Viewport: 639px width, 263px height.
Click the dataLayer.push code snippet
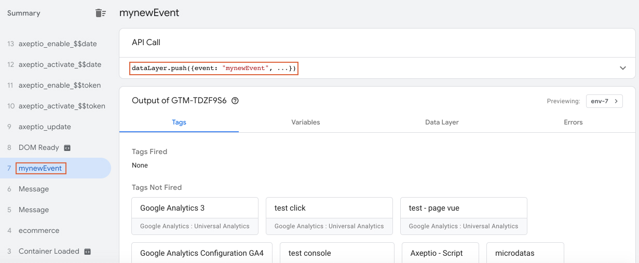click(213, 68)
